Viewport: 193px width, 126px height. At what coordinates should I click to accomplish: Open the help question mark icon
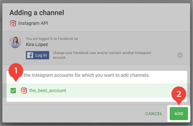tap(180, 55)
